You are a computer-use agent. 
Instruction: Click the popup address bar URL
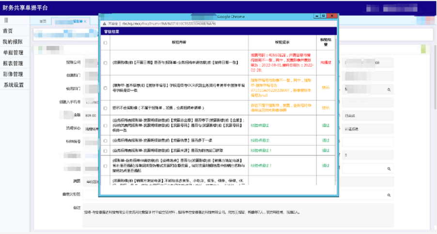(x=160, y=23)
